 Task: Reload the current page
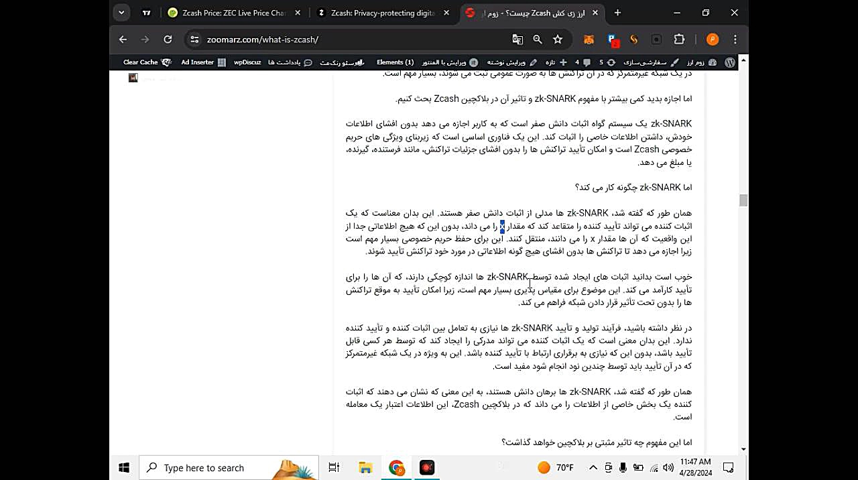[168, 40]
